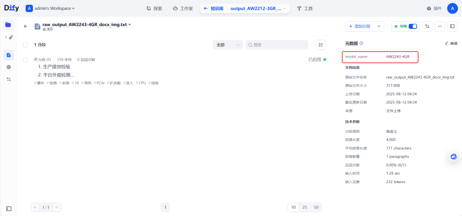Click the model_name value AW2243-4GR
The image size is (462, 216).
[398, 57]
